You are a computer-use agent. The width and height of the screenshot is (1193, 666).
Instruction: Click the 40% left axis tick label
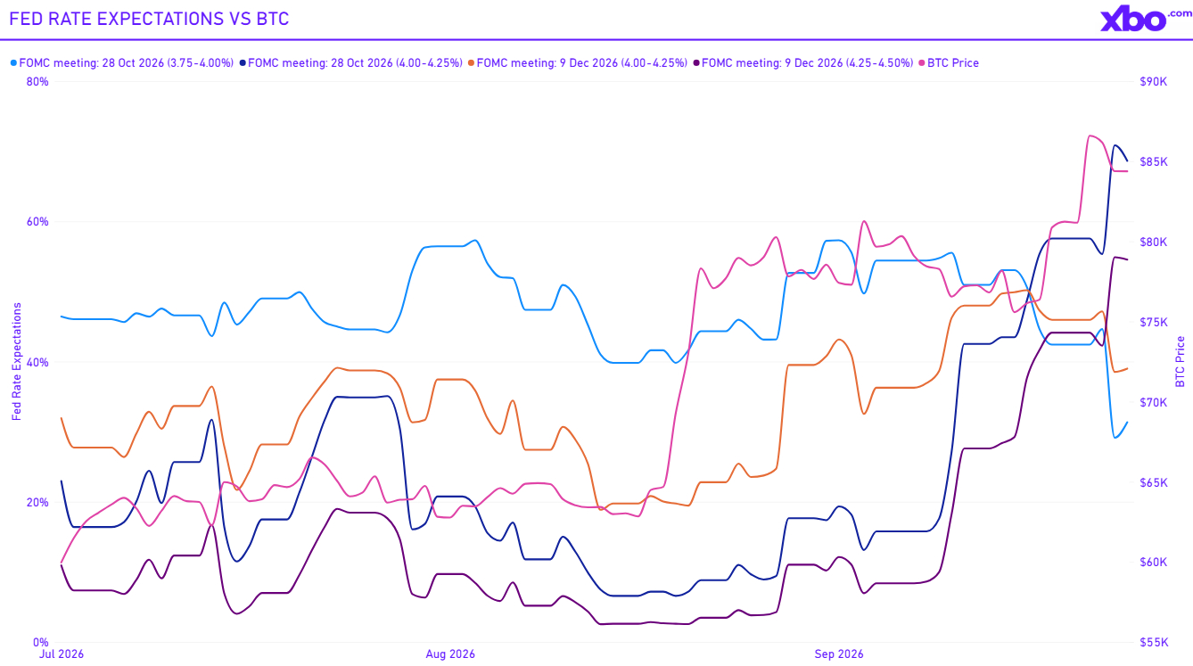click(38, 362)
